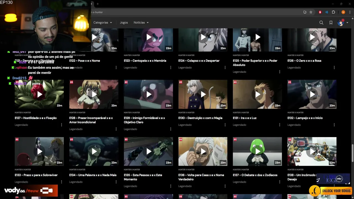Bookmark this page with the star icon
Screen dimensions: 354x199
(x=311, y=12)
